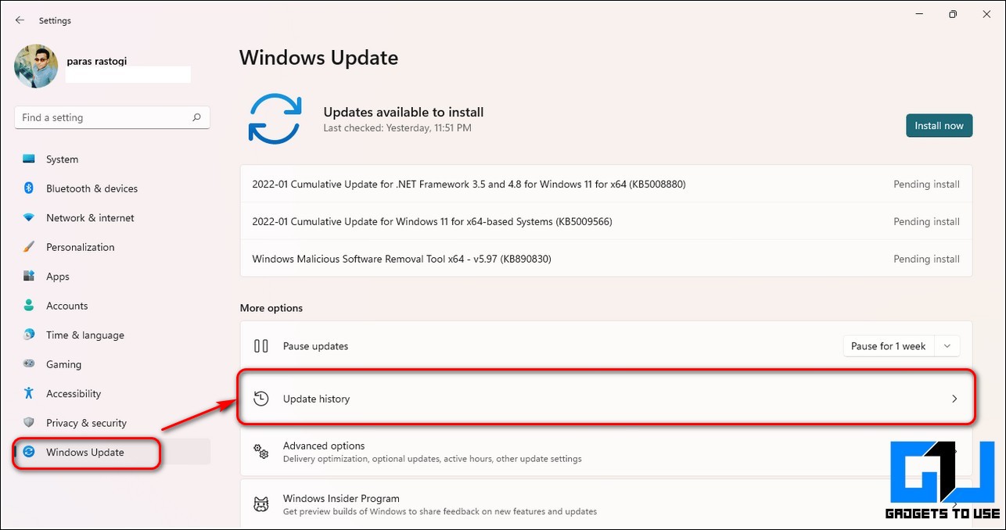This screenshot has height=530, width=1006.
Task: Click the Find a setting search box
Action: click(102, 118)
